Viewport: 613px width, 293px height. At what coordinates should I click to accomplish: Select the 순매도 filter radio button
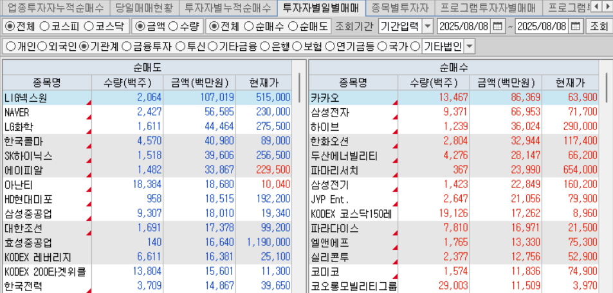coord(293,26)
